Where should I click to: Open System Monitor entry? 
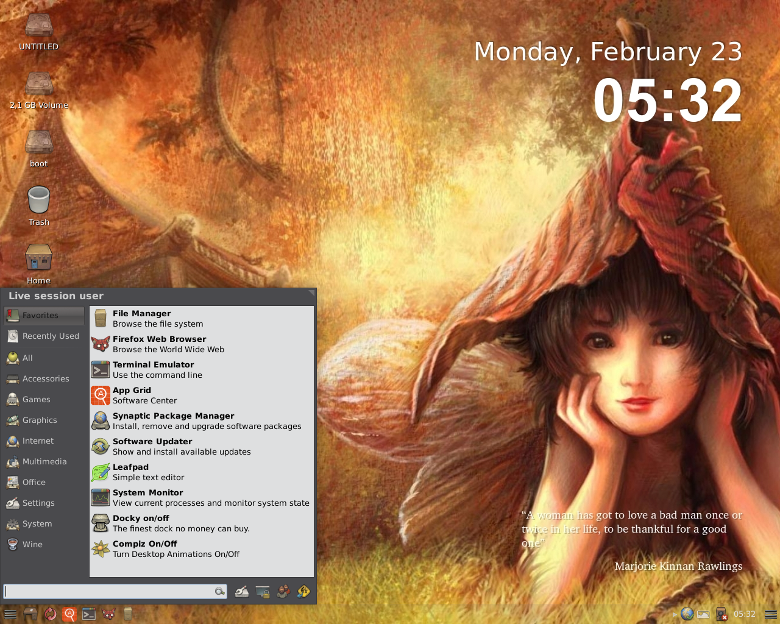(x=202, y=498)
